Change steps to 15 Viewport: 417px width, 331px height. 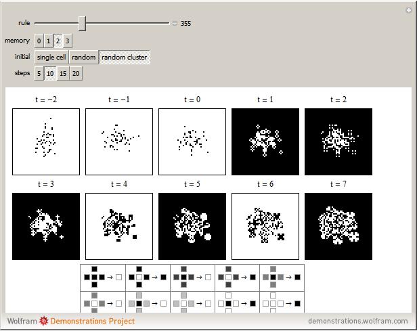coord(63,73)
